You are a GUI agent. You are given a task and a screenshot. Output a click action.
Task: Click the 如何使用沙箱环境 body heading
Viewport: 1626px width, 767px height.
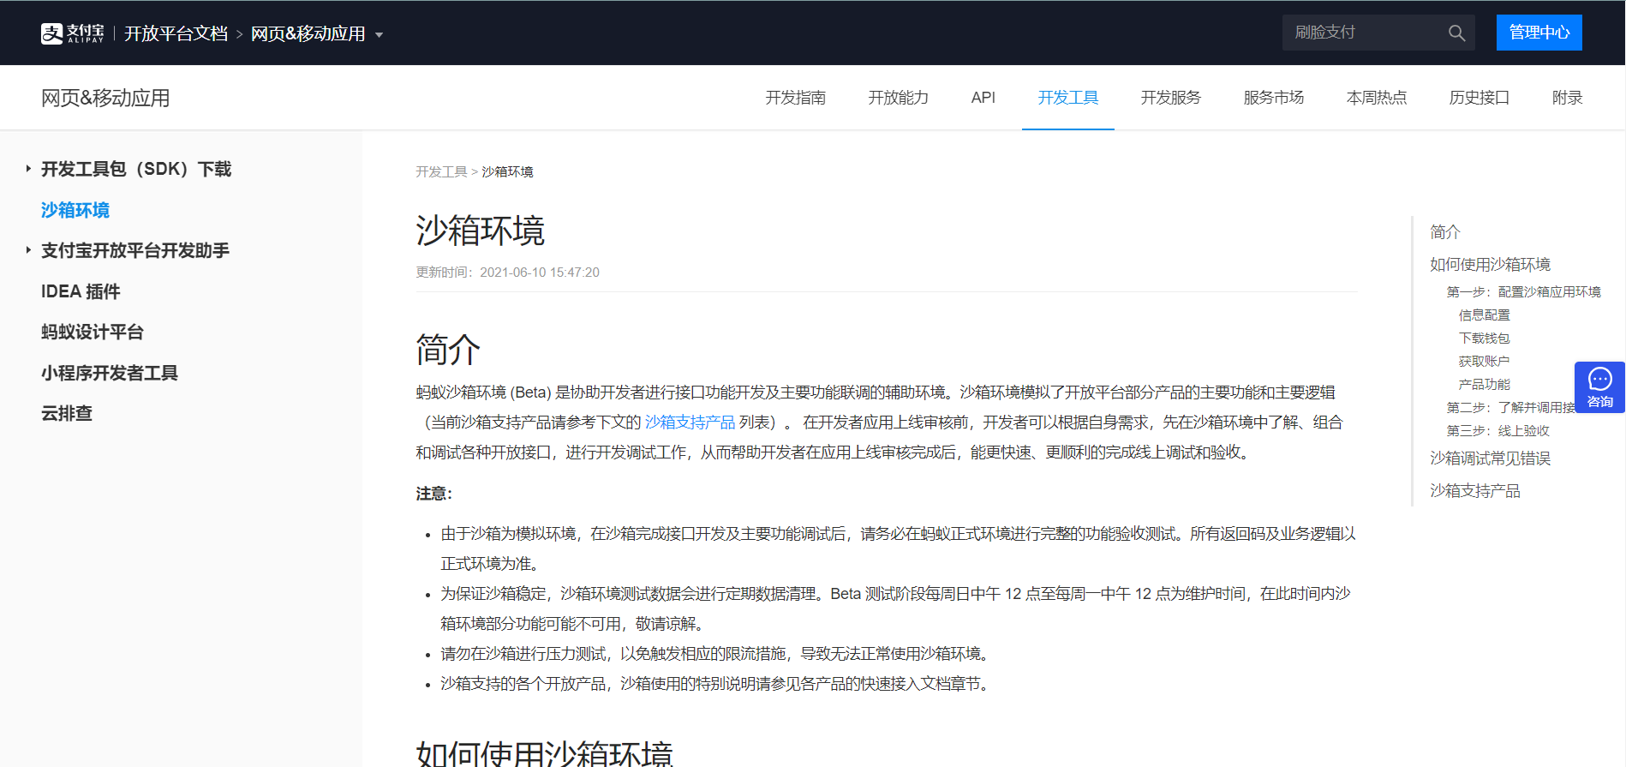click(544, 753)
